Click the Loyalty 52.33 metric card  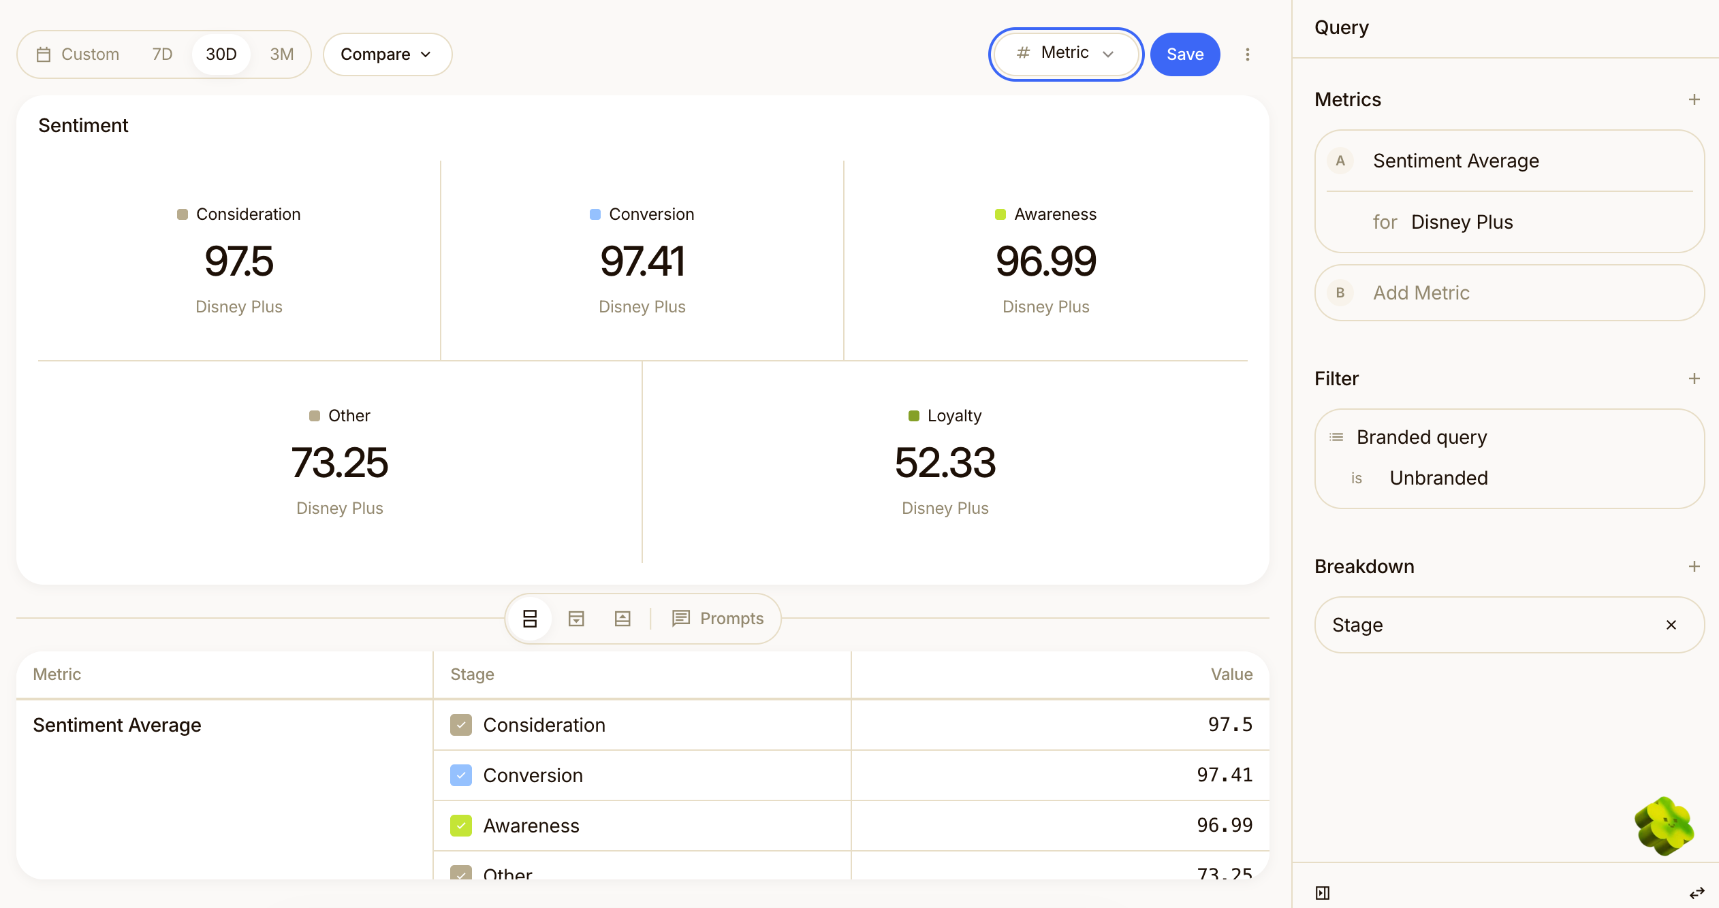[x=945, y=462]
